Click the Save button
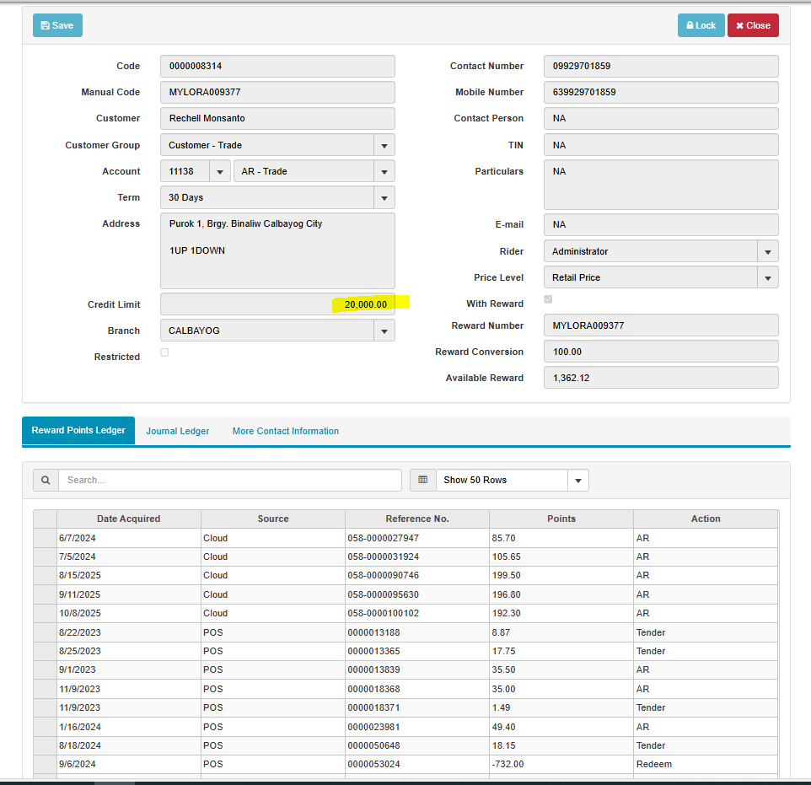 coord(57,25)
